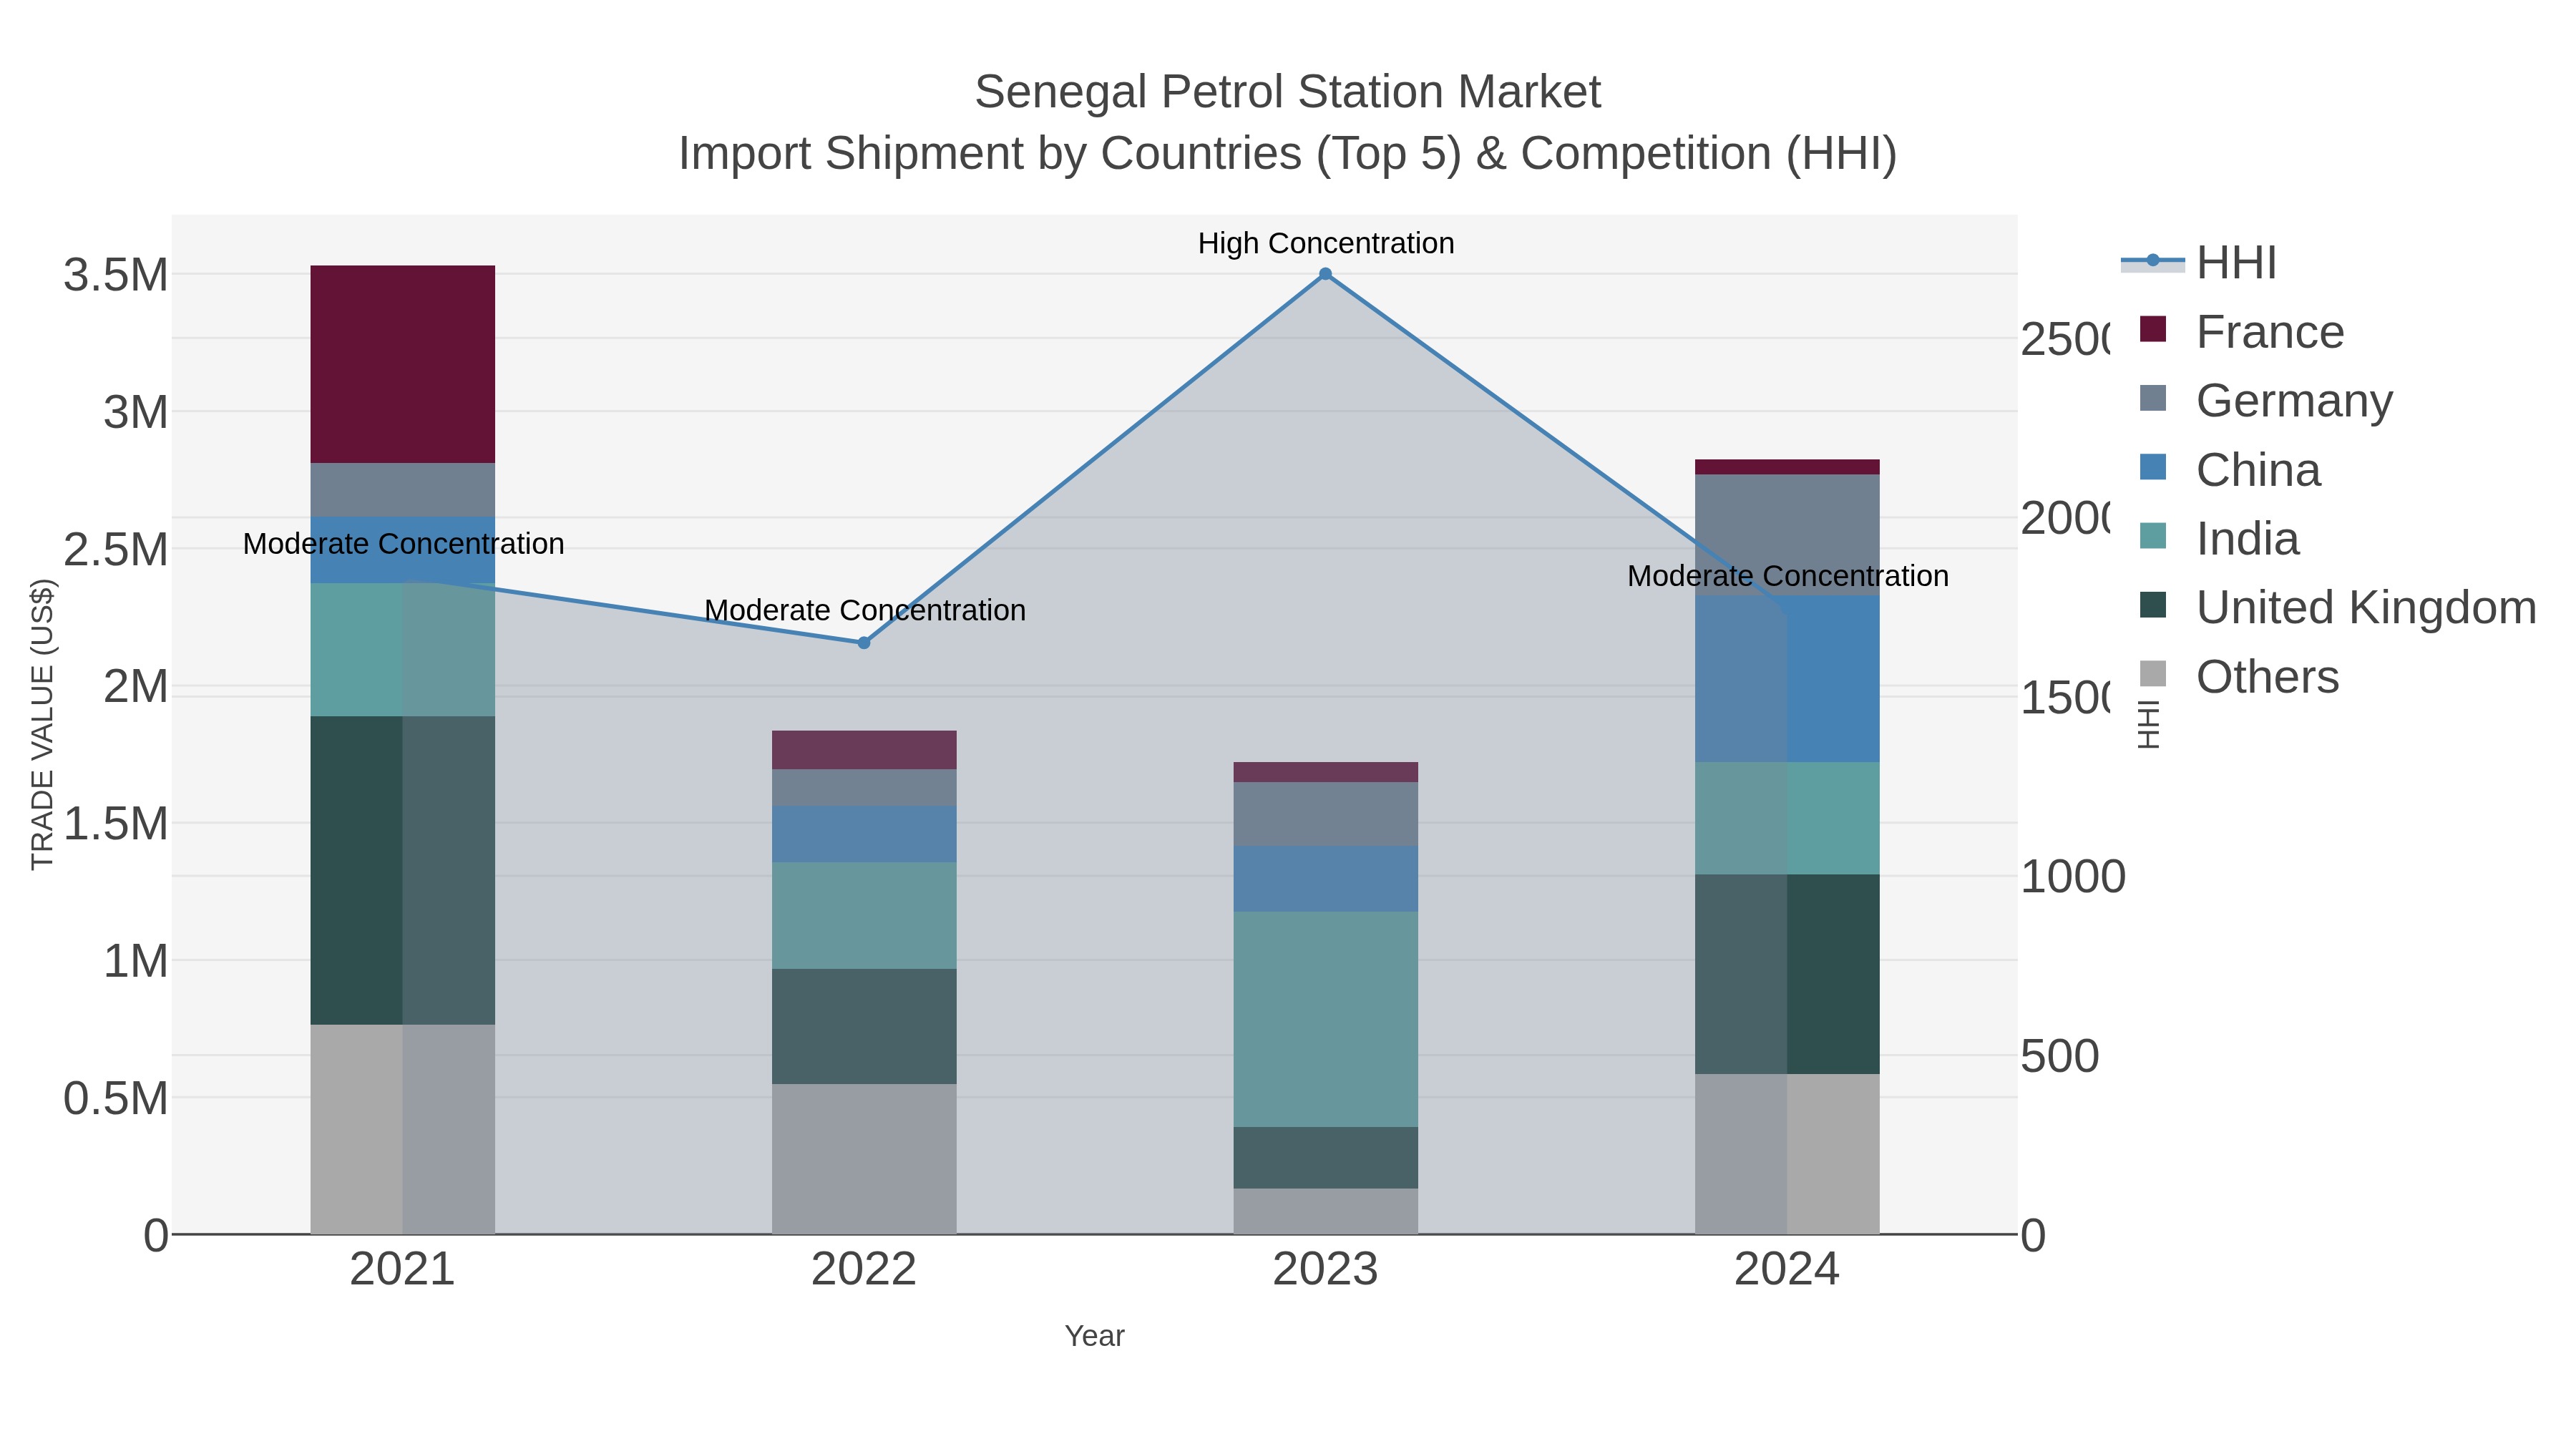The image size is (2576, 1449).
Task: Toggle Others series in legend
Action: tap(2239, 677)
